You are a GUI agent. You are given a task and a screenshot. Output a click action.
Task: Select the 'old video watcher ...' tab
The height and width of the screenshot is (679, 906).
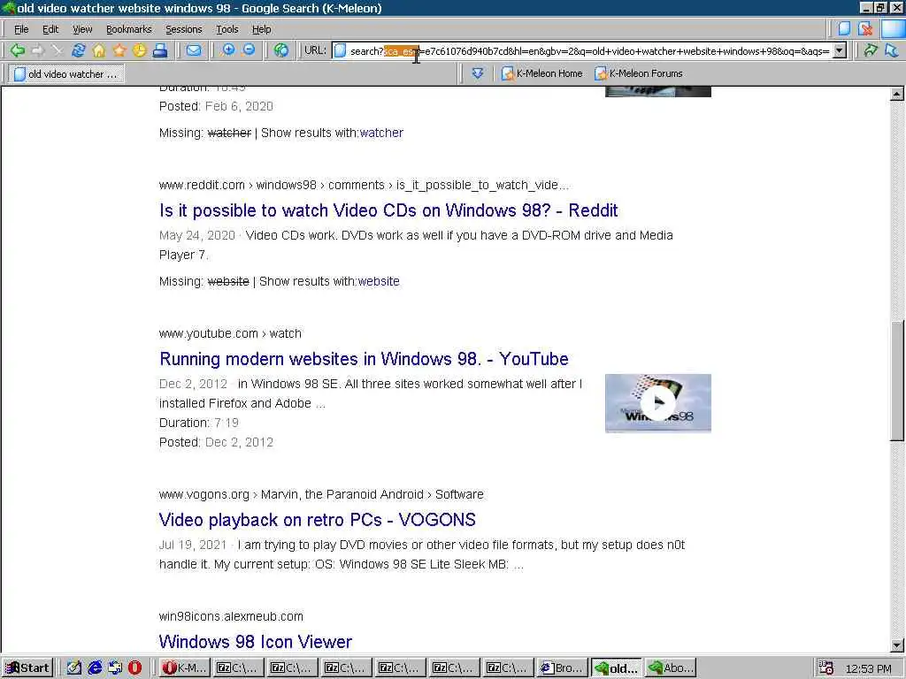[x=65, y=74]
